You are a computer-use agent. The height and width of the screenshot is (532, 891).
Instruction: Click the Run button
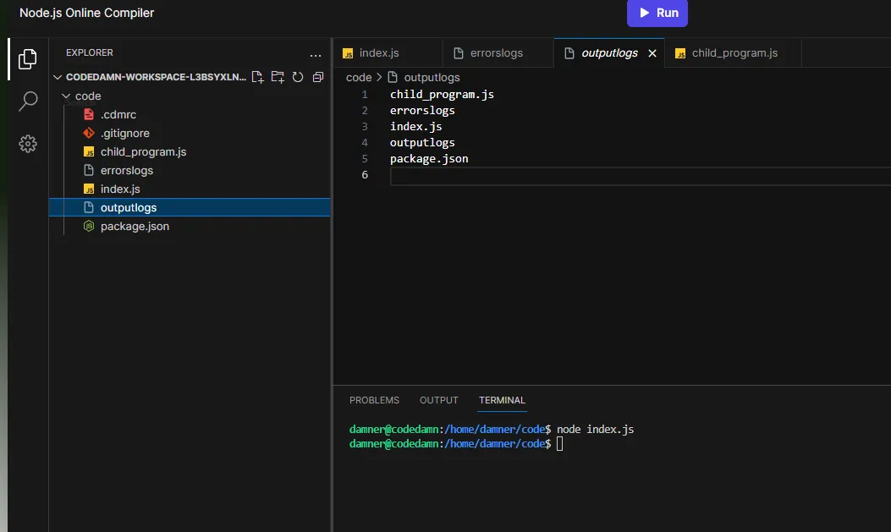coord(657,13)
